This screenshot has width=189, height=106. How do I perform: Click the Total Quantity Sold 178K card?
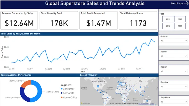tap(59, 20)
